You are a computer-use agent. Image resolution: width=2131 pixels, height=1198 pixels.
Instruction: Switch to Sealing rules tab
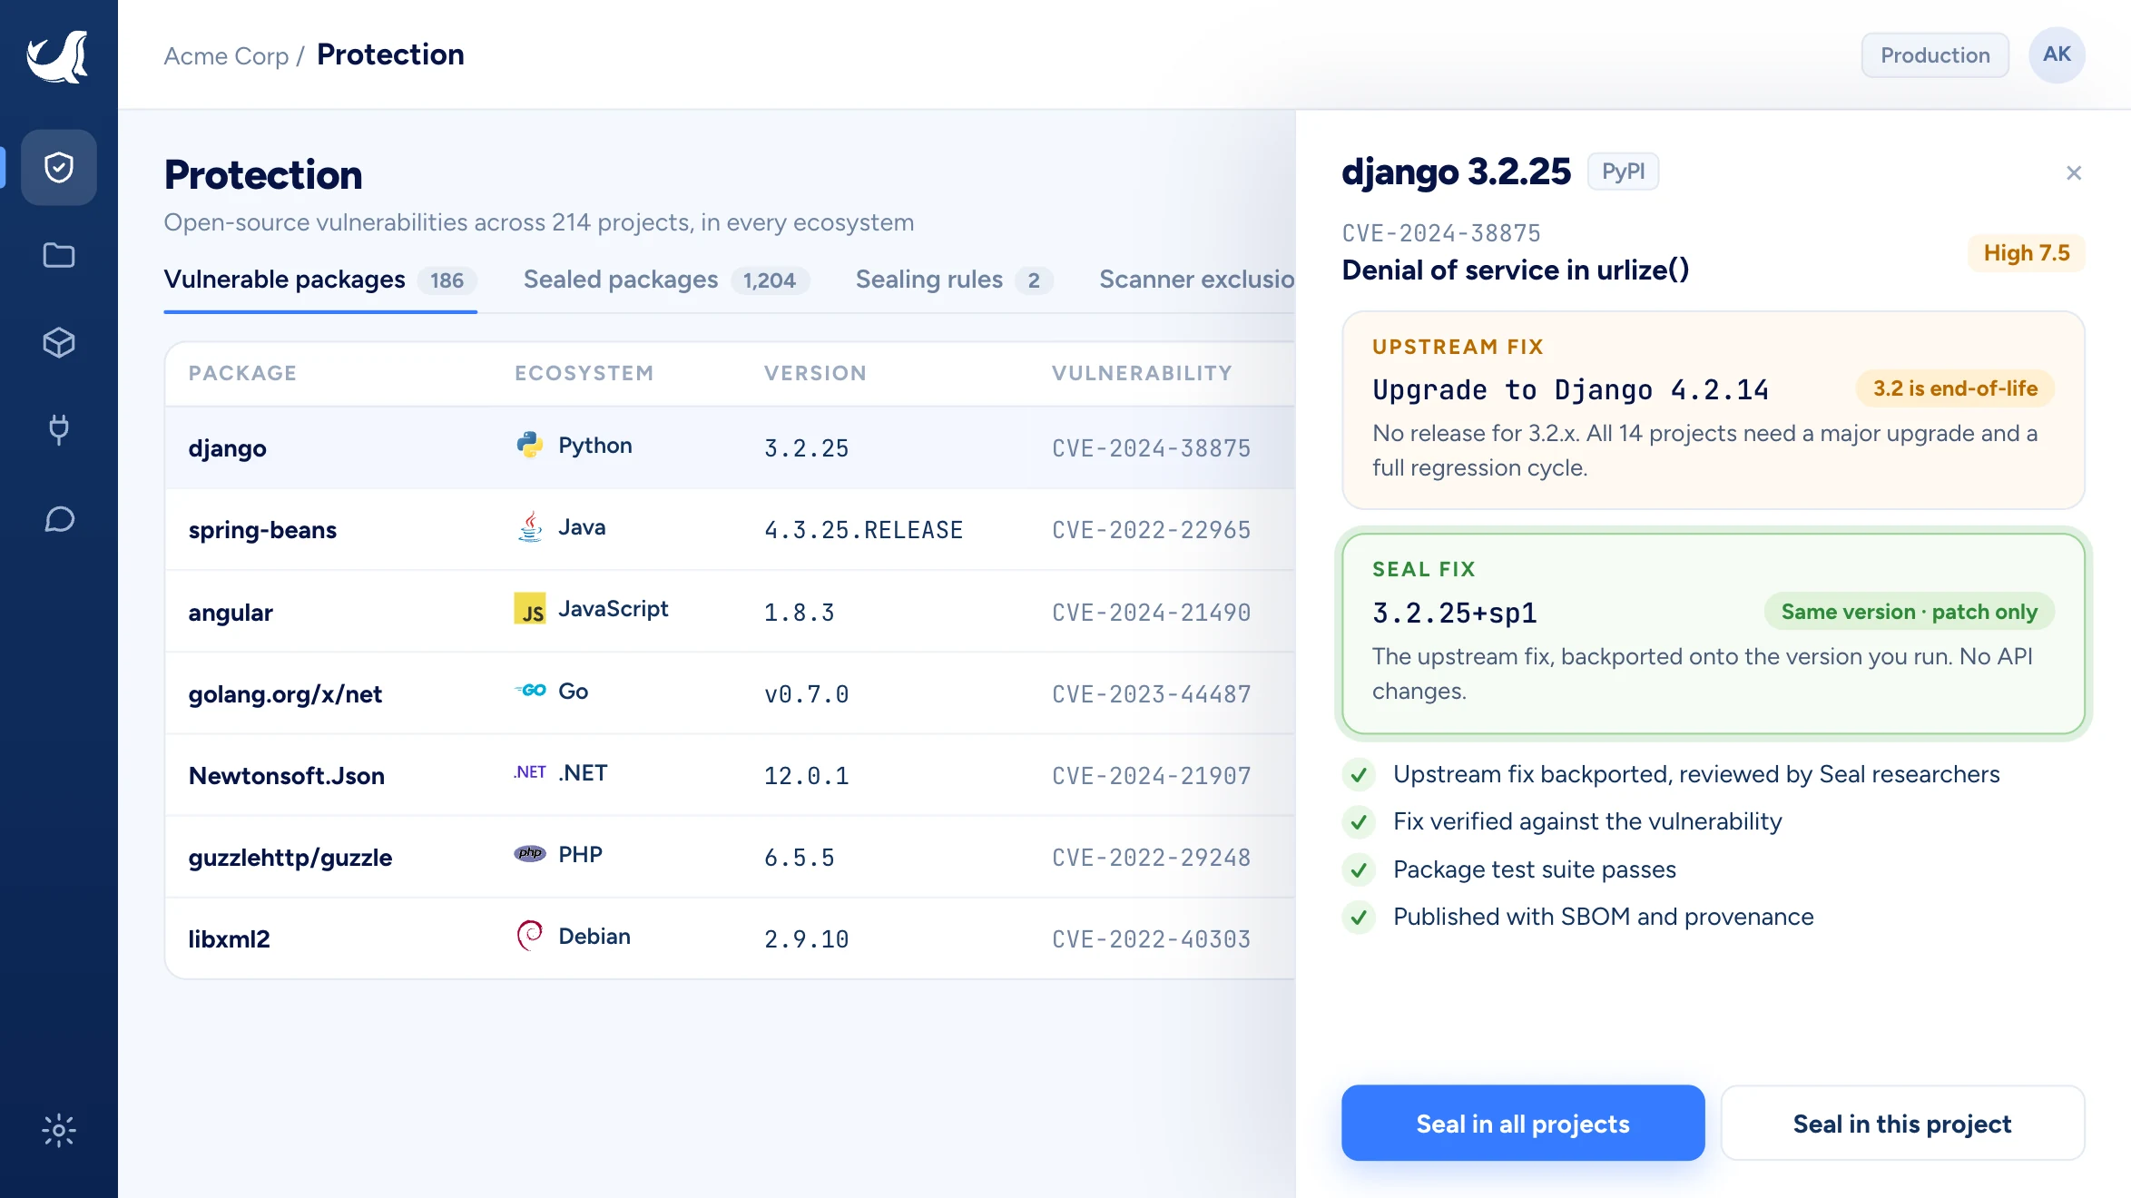pyautogui.click(x=954, y=280)
